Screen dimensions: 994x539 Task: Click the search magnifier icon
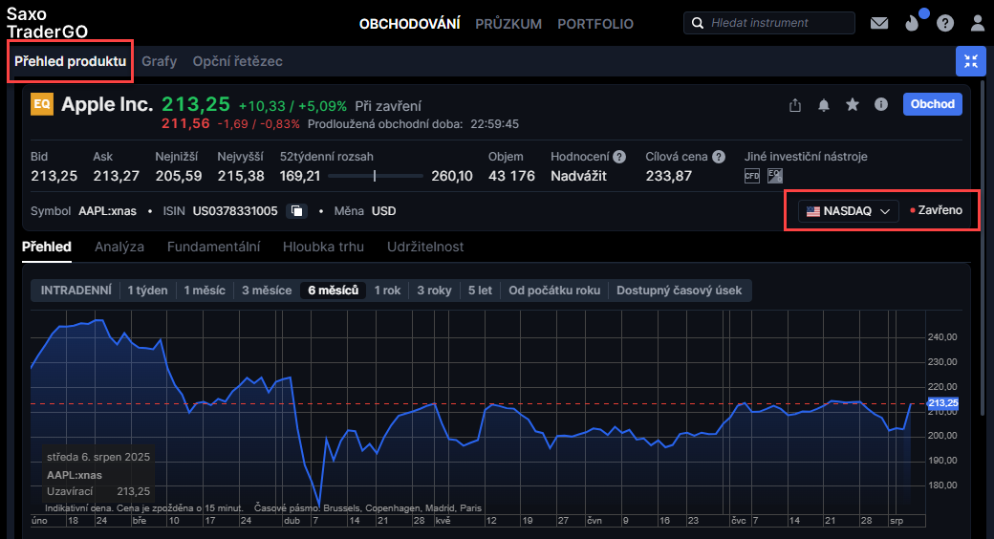click(698, 23)
